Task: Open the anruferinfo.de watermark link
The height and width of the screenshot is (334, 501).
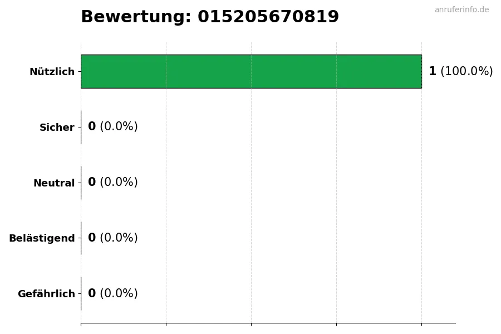Action: point(461,9)
